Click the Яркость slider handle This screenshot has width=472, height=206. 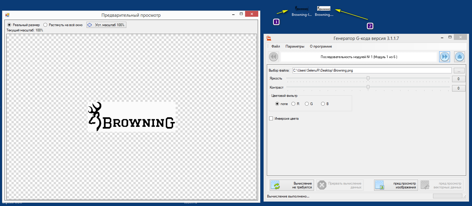point(368,78)
